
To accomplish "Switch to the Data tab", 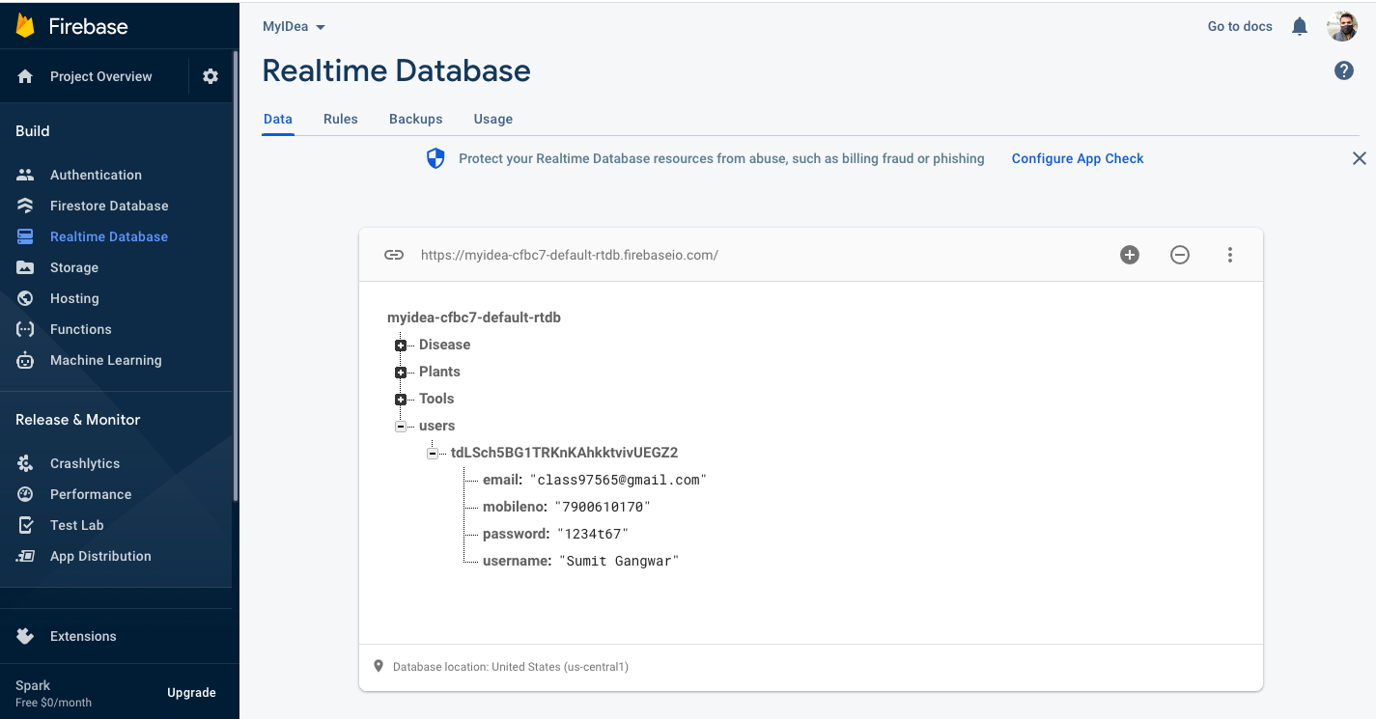I will (277, 119).
